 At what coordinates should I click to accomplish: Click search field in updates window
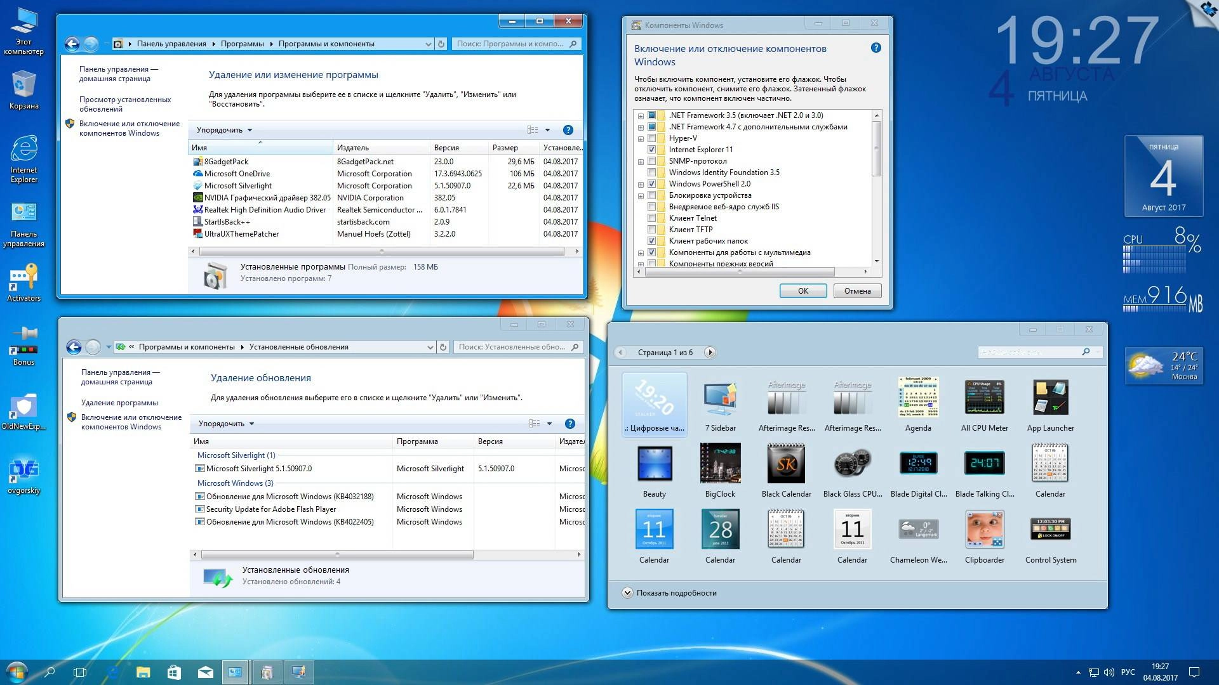coord(519,347)
